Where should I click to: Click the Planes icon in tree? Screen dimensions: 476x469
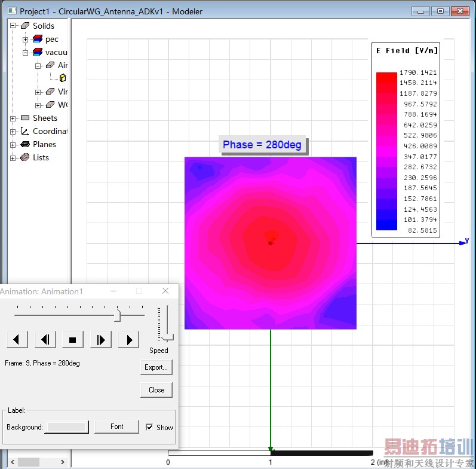tap(24, 144)
